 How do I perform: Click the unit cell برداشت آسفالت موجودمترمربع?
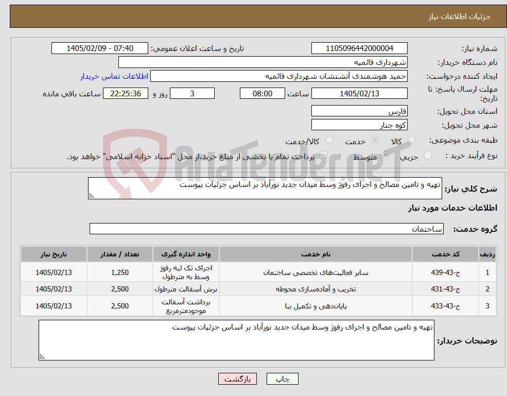pos(186,306)
